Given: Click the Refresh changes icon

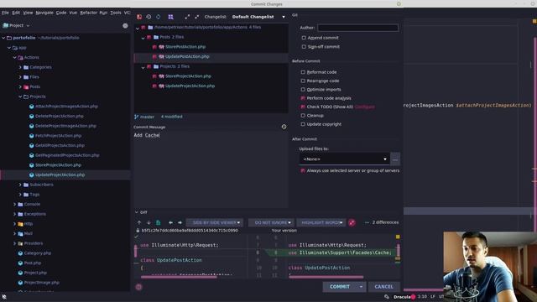Looking at the screenshot, I should 159,17.
